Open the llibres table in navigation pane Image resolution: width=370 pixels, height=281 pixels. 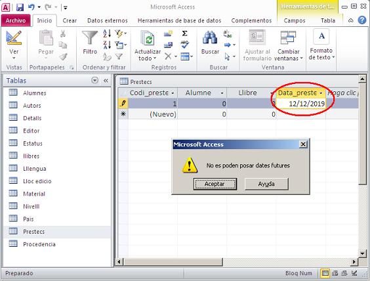[31, 156]
